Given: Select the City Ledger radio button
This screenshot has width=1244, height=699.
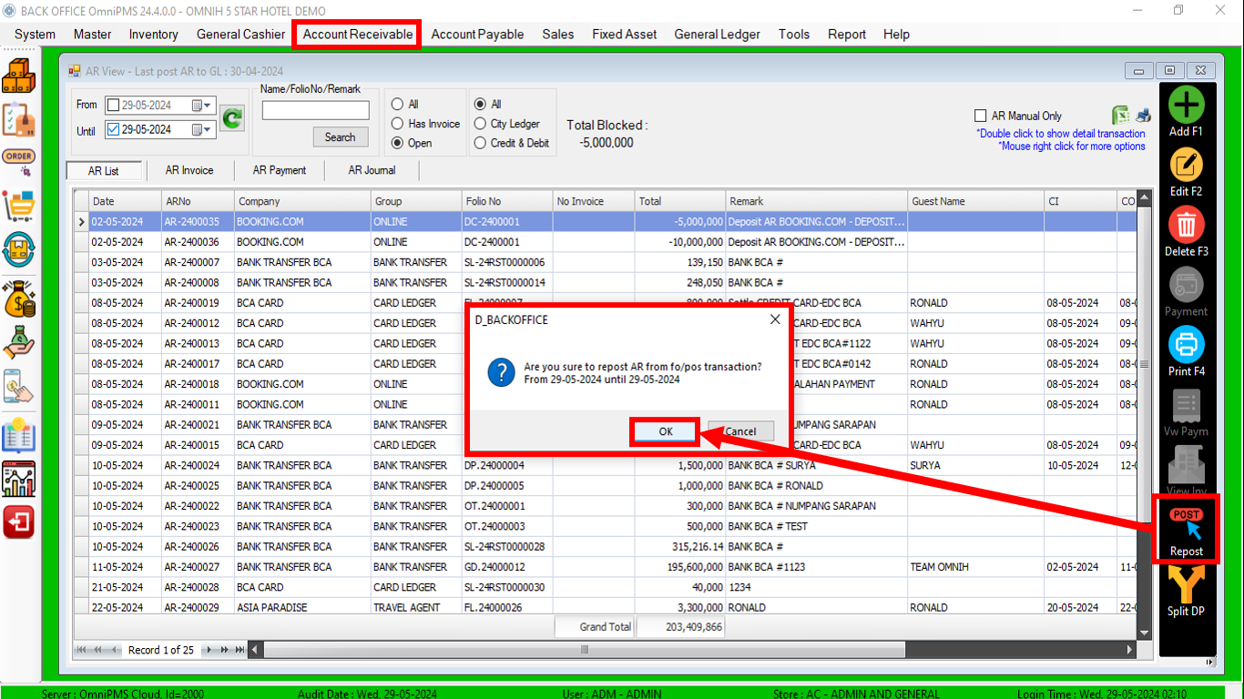Looking at the screenshot, I should tap(480, 124).
